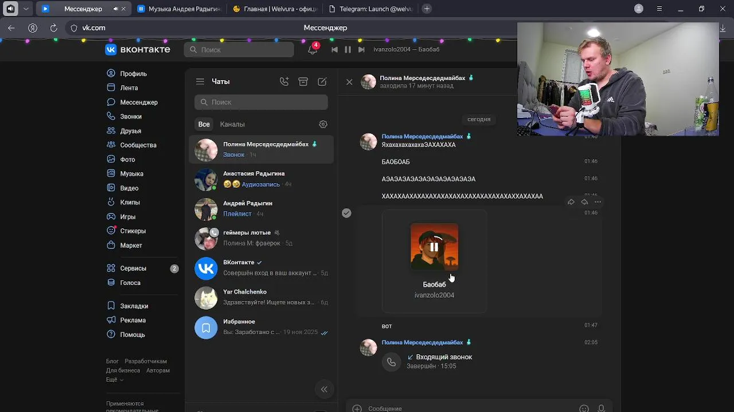Open Лента in left sidebar
Screen dimensions: 734x412
(x=122, y=88)
